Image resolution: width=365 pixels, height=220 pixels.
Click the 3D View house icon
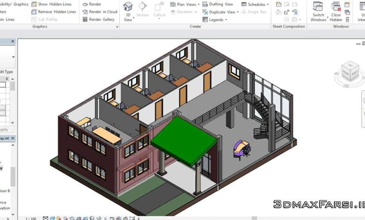coord(128,7)
